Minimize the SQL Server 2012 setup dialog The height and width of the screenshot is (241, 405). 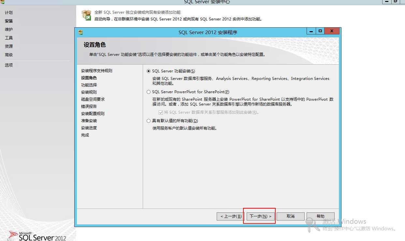[311, 31]
